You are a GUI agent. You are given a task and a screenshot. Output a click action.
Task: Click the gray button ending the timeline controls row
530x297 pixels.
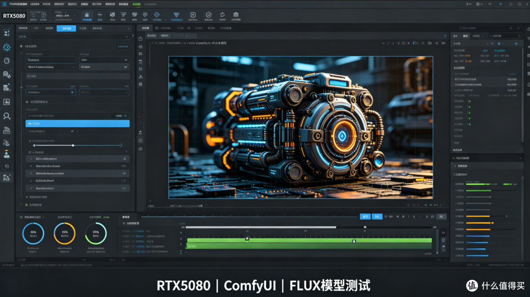pos(441,216)
